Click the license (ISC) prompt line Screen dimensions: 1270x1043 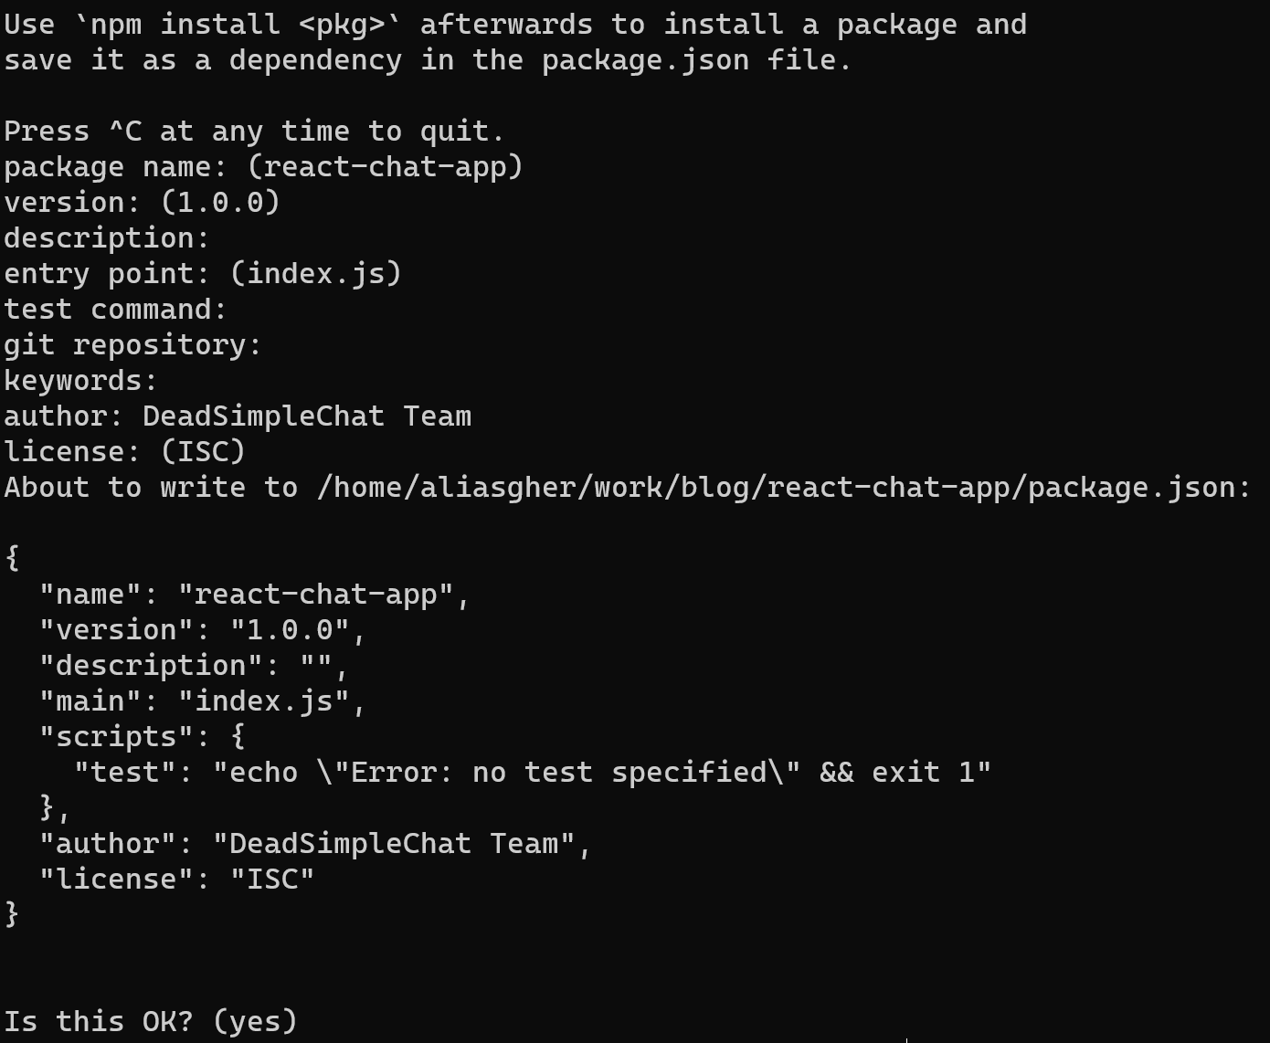[124, 452]
